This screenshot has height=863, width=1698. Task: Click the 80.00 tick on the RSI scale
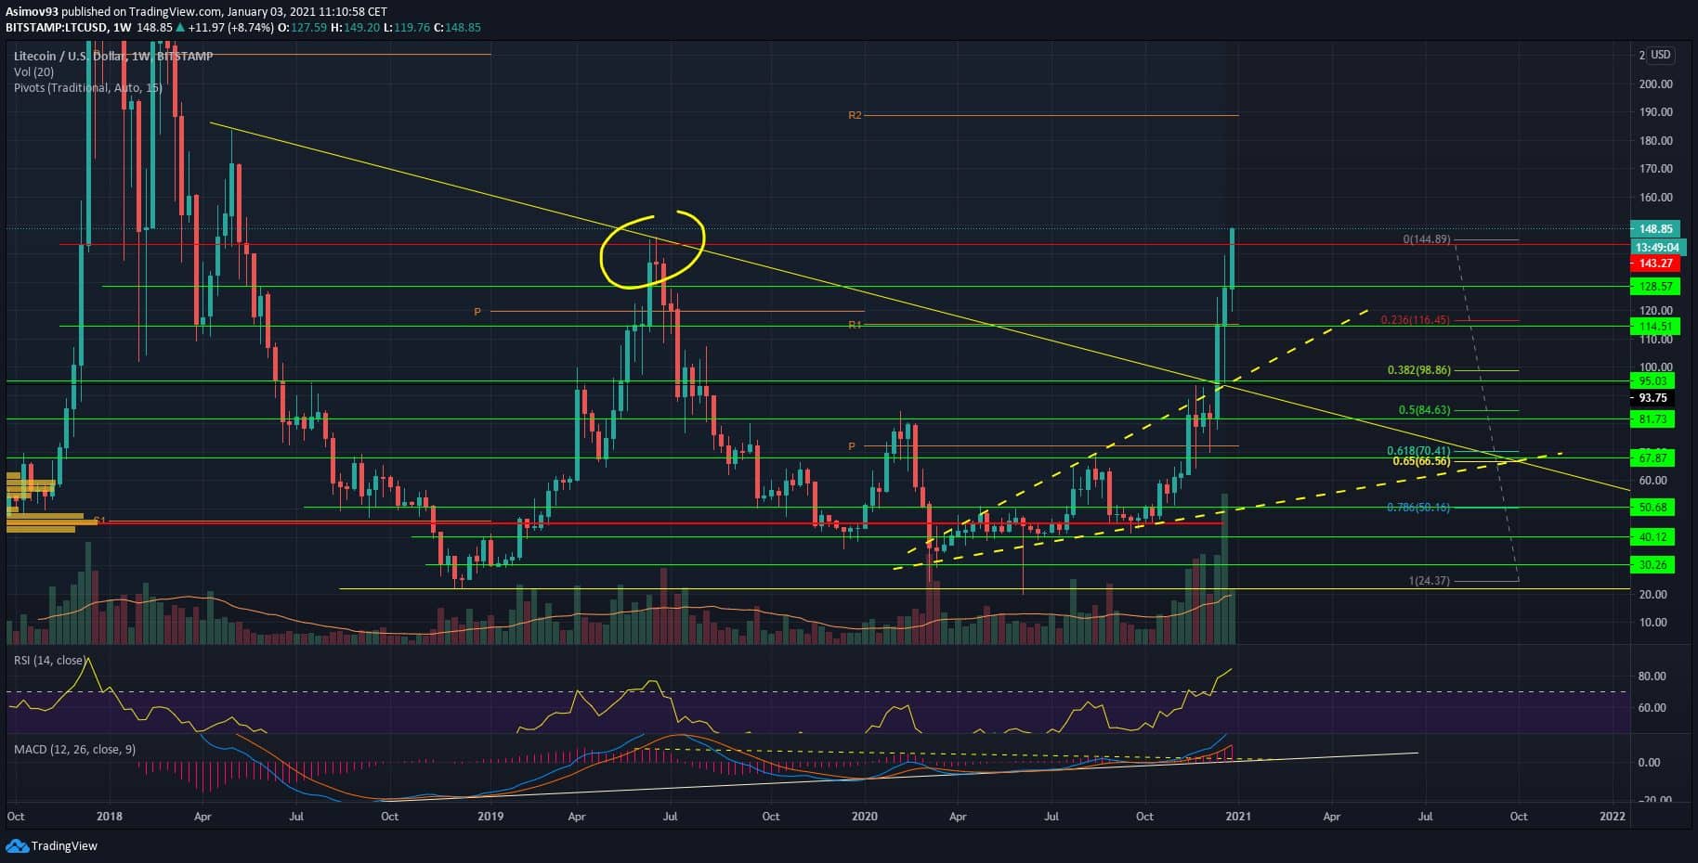coord(1652,676)
